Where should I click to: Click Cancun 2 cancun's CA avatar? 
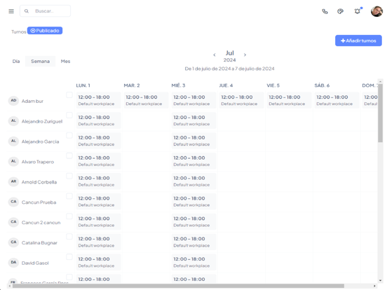[x=13, y=222]
